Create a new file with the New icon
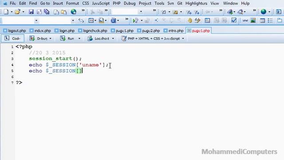Viewport: 284px width, 160px height. pos(6,12)
